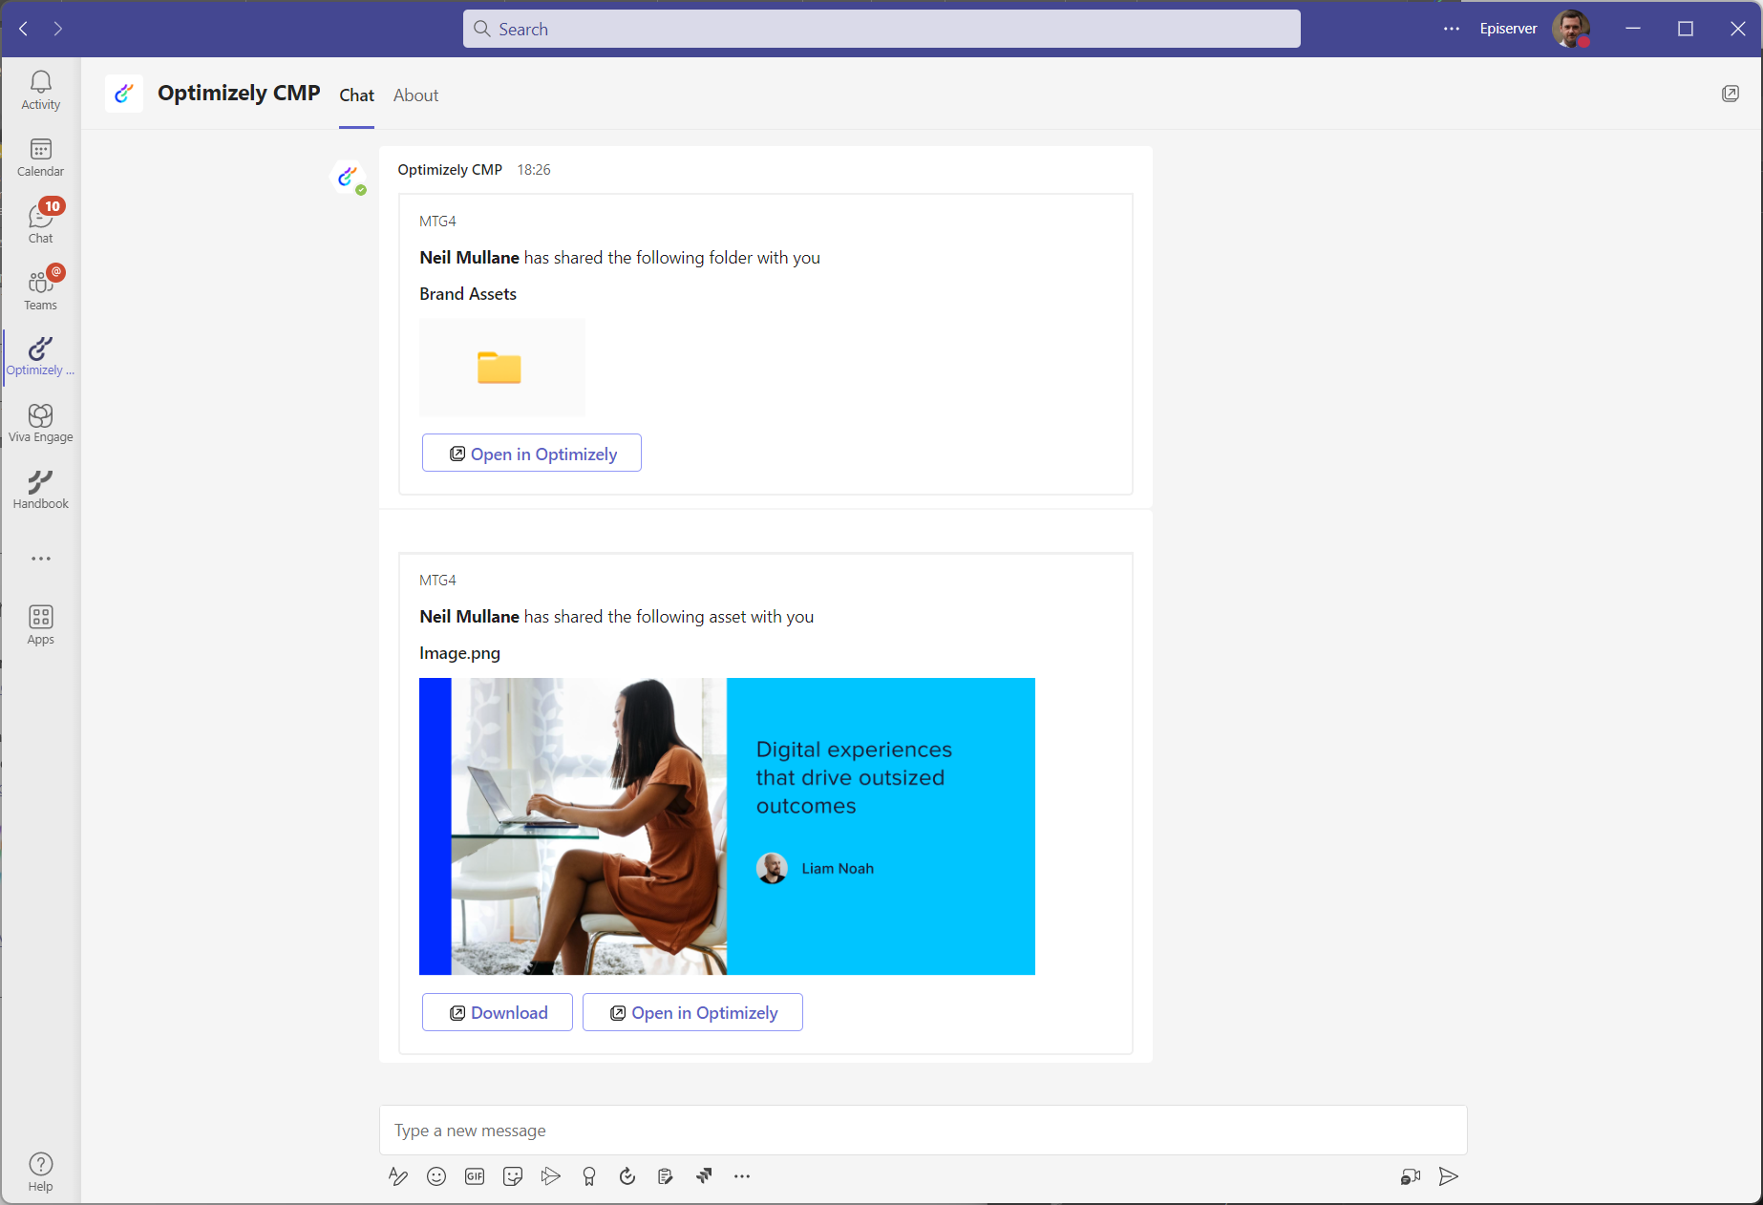Switch to the About tab
This screenshot has width=1763, height=1205.
[x=415, y=95]
